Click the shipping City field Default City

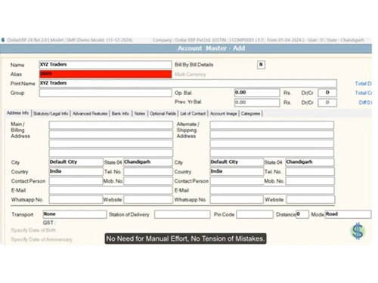point(237,162)
